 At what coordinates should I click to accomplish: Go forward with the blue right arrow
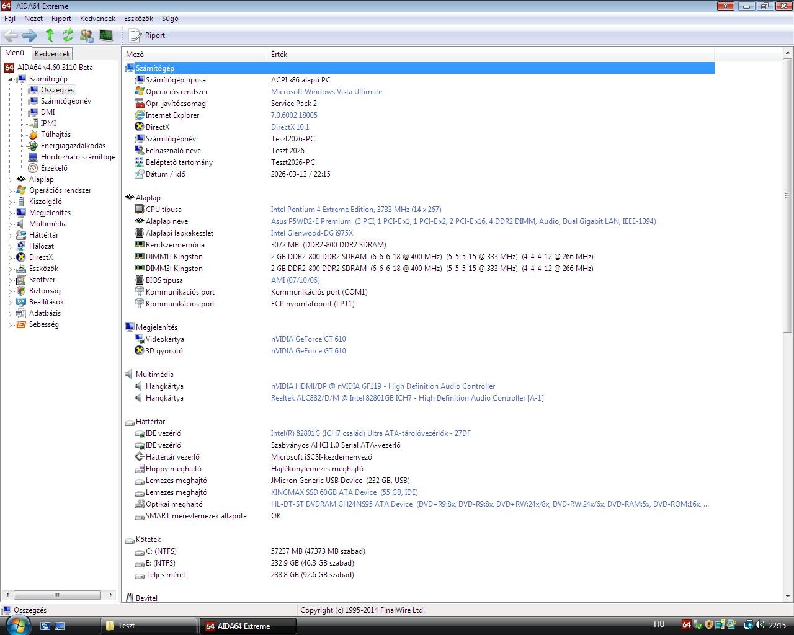[30, 35]
